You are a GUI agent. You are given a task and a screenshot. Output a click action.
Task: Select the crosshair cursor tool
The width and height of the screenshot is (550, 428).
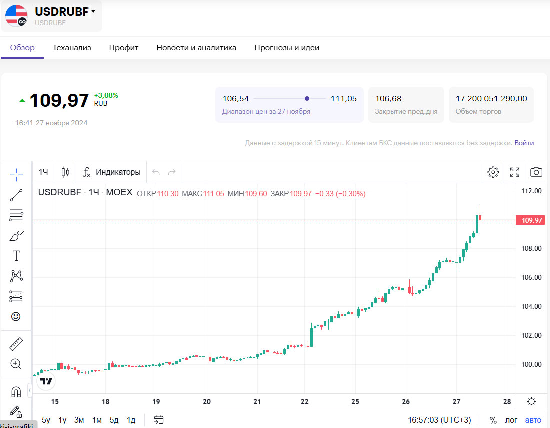click(x=16, y=175)
